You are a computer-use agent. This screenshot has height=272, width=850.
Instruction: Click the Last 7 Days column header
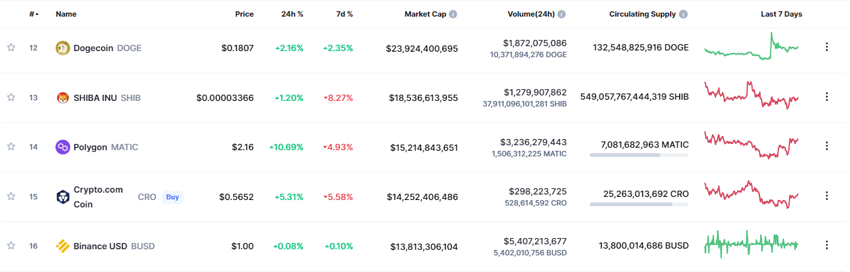pos(782,14)
